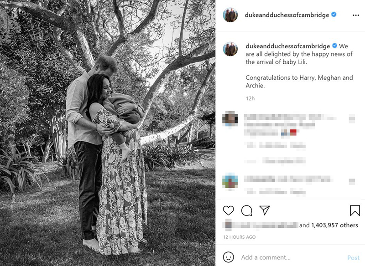Like the first comment's small heart
Viewport: 365px width, 266px height.
coord(352,118)
